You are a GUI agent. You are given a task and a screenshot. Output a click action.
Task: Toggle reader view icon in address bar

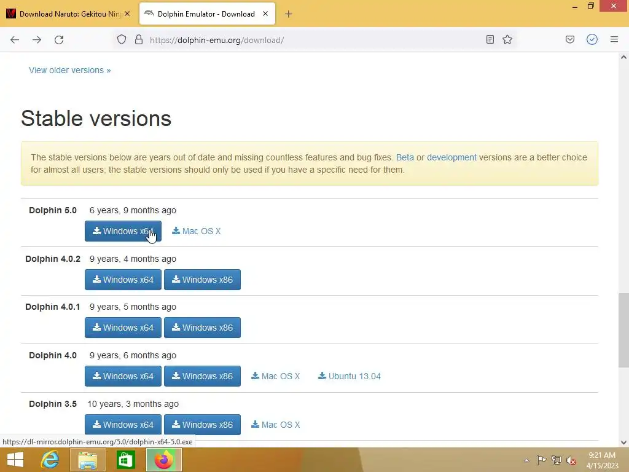point(490,39)
